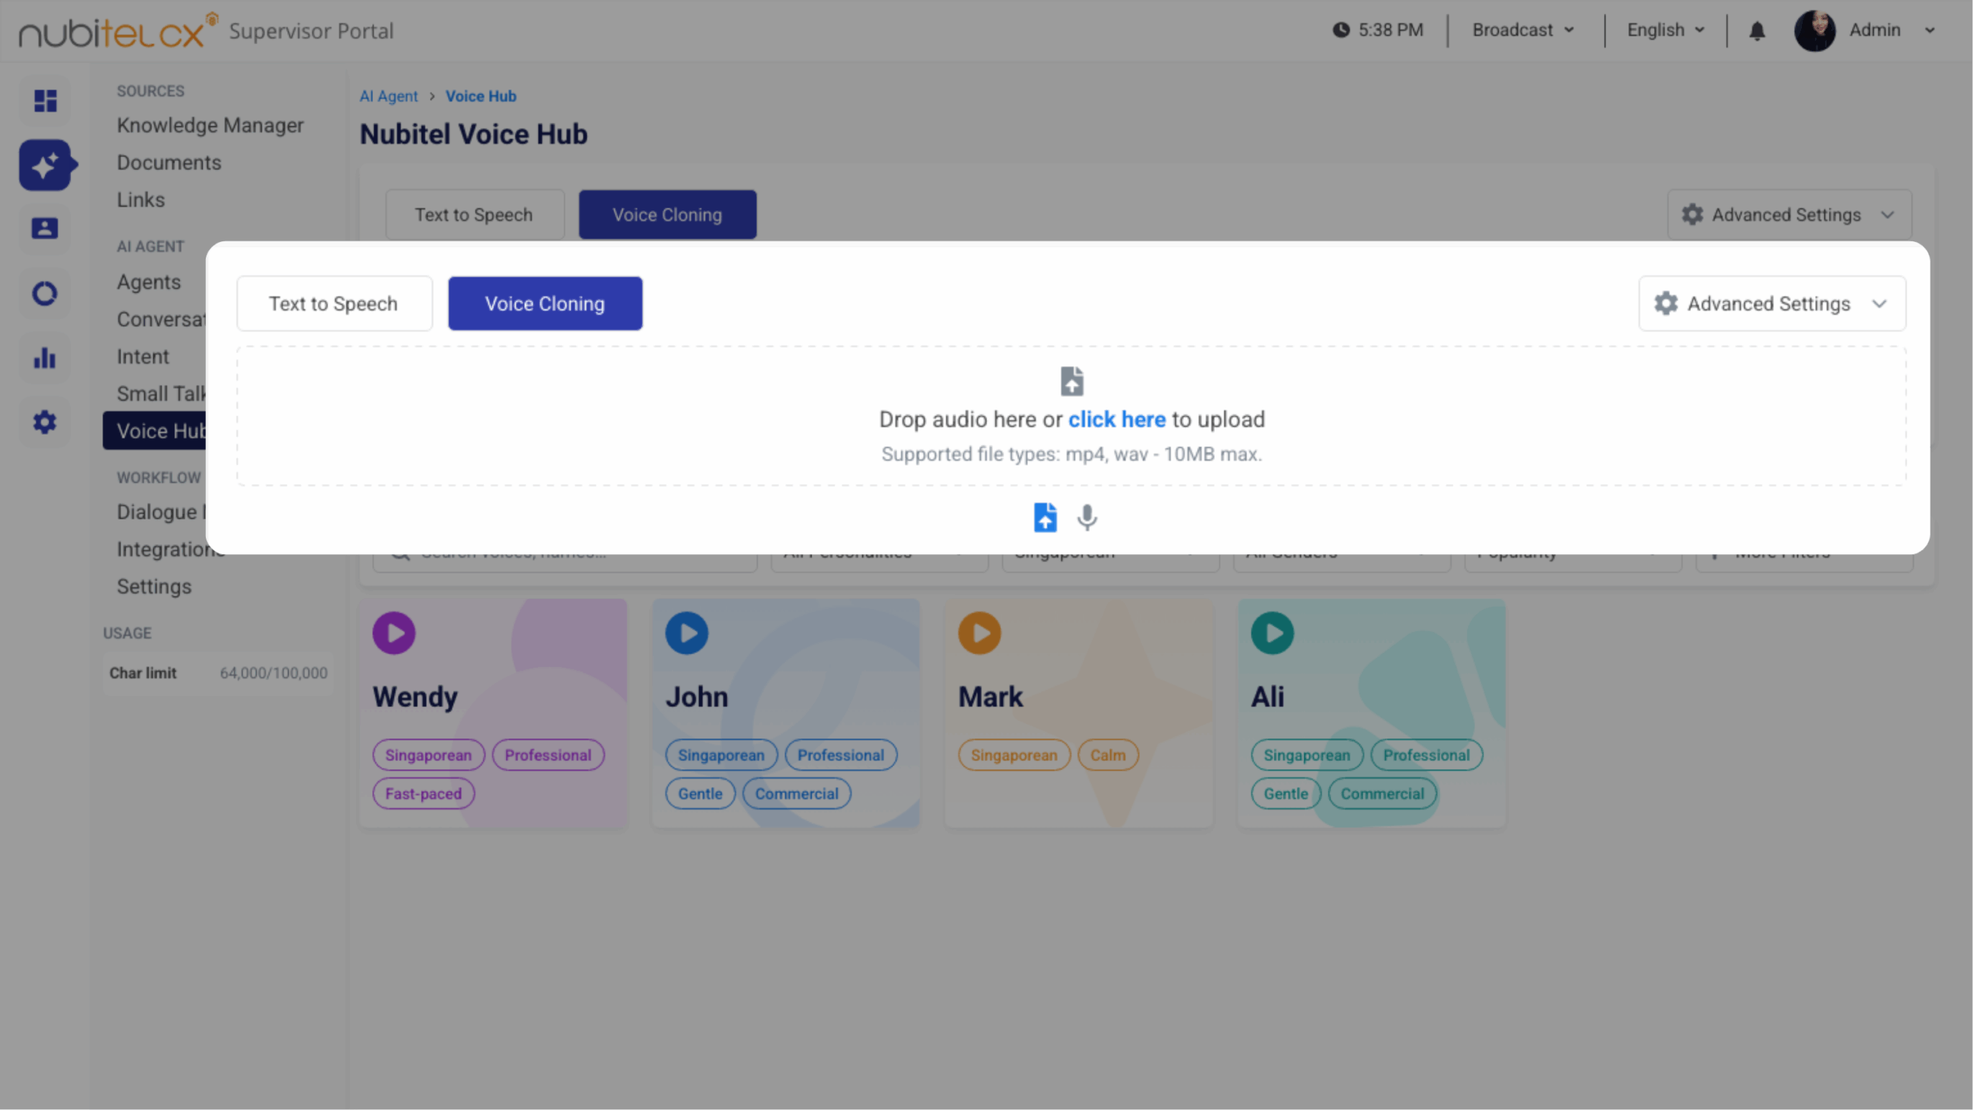The height and width of the screenshot is (1110, 1973).
Task: Play Ali voice sample
Action: (x=1272, y=633)
